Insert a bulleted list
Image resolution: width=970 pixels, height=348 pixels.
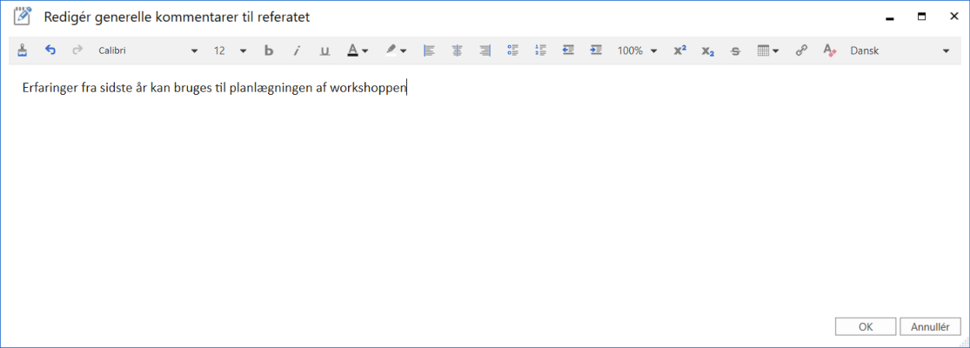tap(512, 50)
